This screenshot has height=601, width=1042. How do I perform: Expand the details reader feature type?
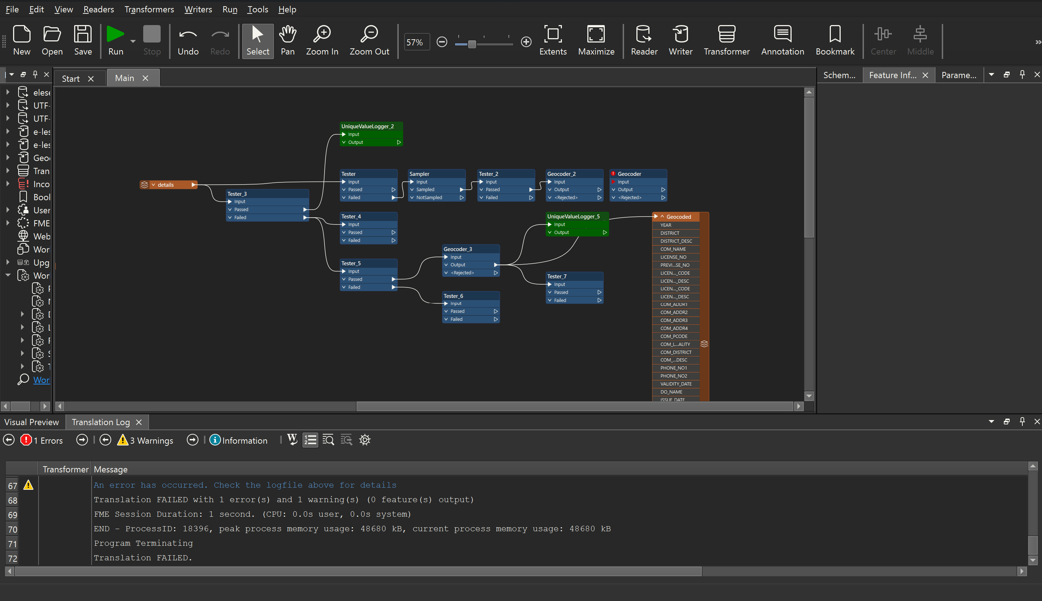coord(153,185)
